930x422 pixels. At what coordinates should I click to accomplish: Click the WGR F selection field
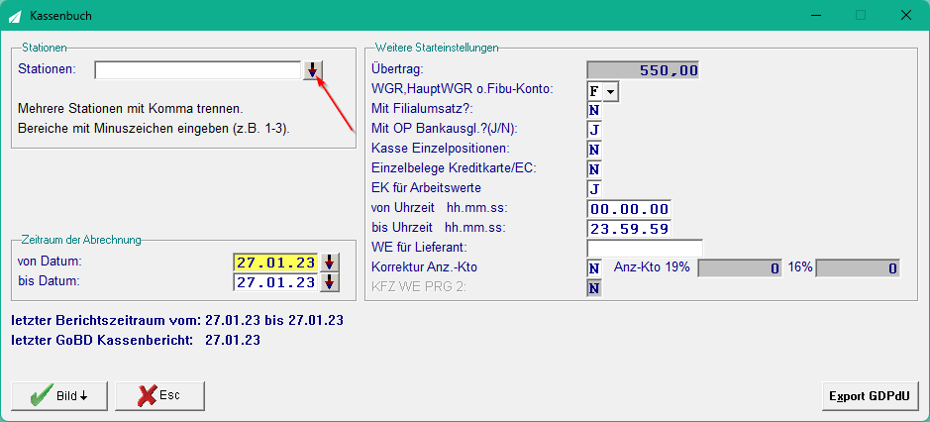(x=595, y=90)
